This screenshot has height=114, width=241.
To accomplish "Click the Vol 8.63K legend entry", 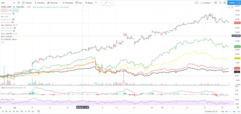I will (x=5, y=17).
